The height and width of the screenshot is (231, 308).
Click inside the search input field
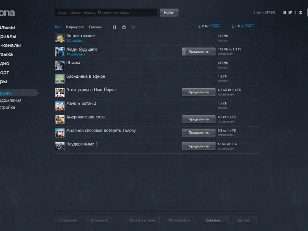point(106,13)
